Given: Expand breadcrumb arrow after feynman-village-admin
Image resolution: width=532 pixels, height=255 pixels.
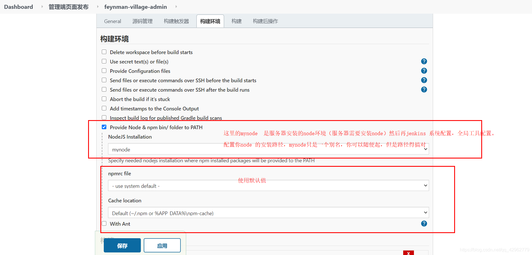Looking at the screenshot, I should click(x=176, y=7).
